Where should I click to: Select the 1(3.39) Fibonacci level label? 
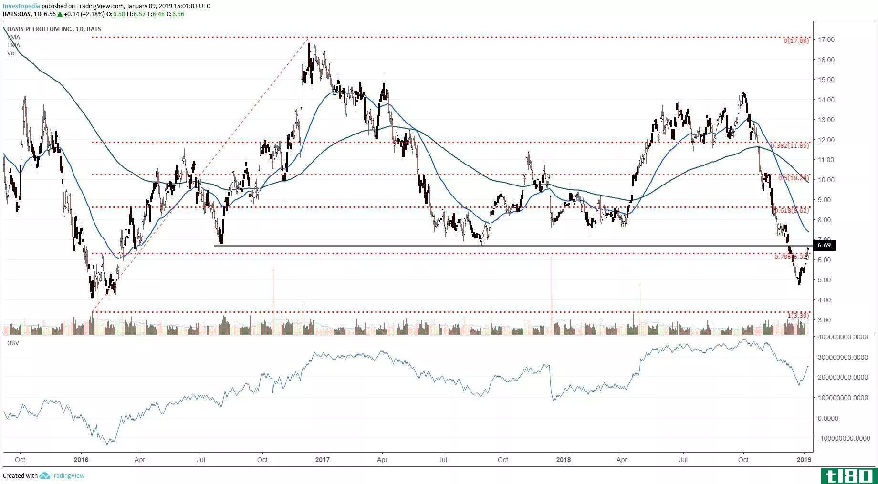tap(798, 315)
